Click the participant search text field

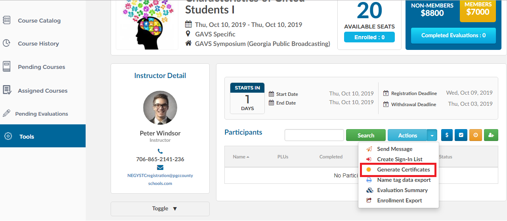point(314,135)
